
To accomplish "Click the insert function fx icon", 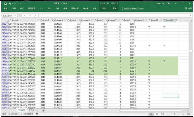I will tap(35, 15).
